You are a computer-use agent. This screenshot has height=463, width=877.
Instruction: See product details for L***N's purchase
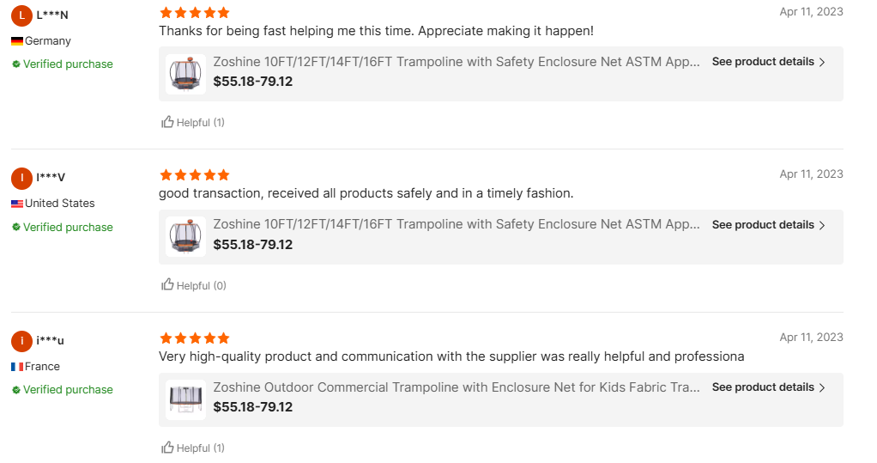(768, 62)
